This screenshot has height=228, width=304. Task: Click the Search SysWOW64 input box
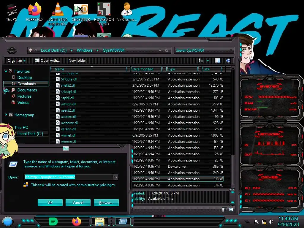click(x=202, y=50)
